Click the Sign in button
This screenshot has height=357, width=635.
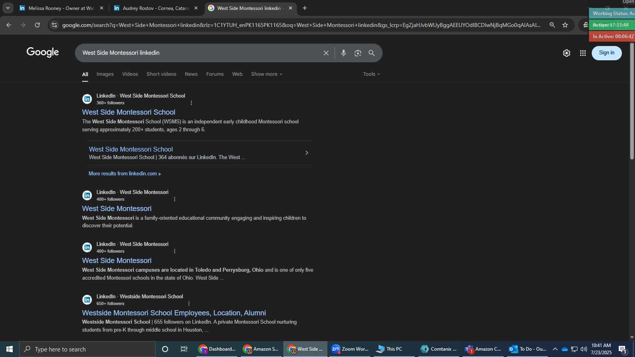pyautogui.click(x=606, y=53)
